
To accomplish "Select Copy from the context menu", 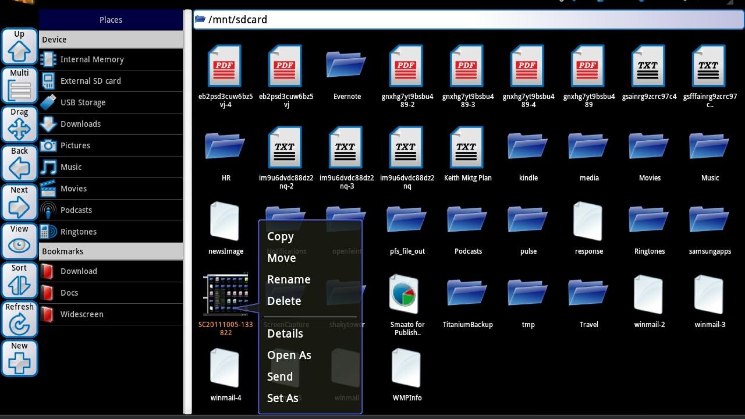I will (x=280, y=236).
